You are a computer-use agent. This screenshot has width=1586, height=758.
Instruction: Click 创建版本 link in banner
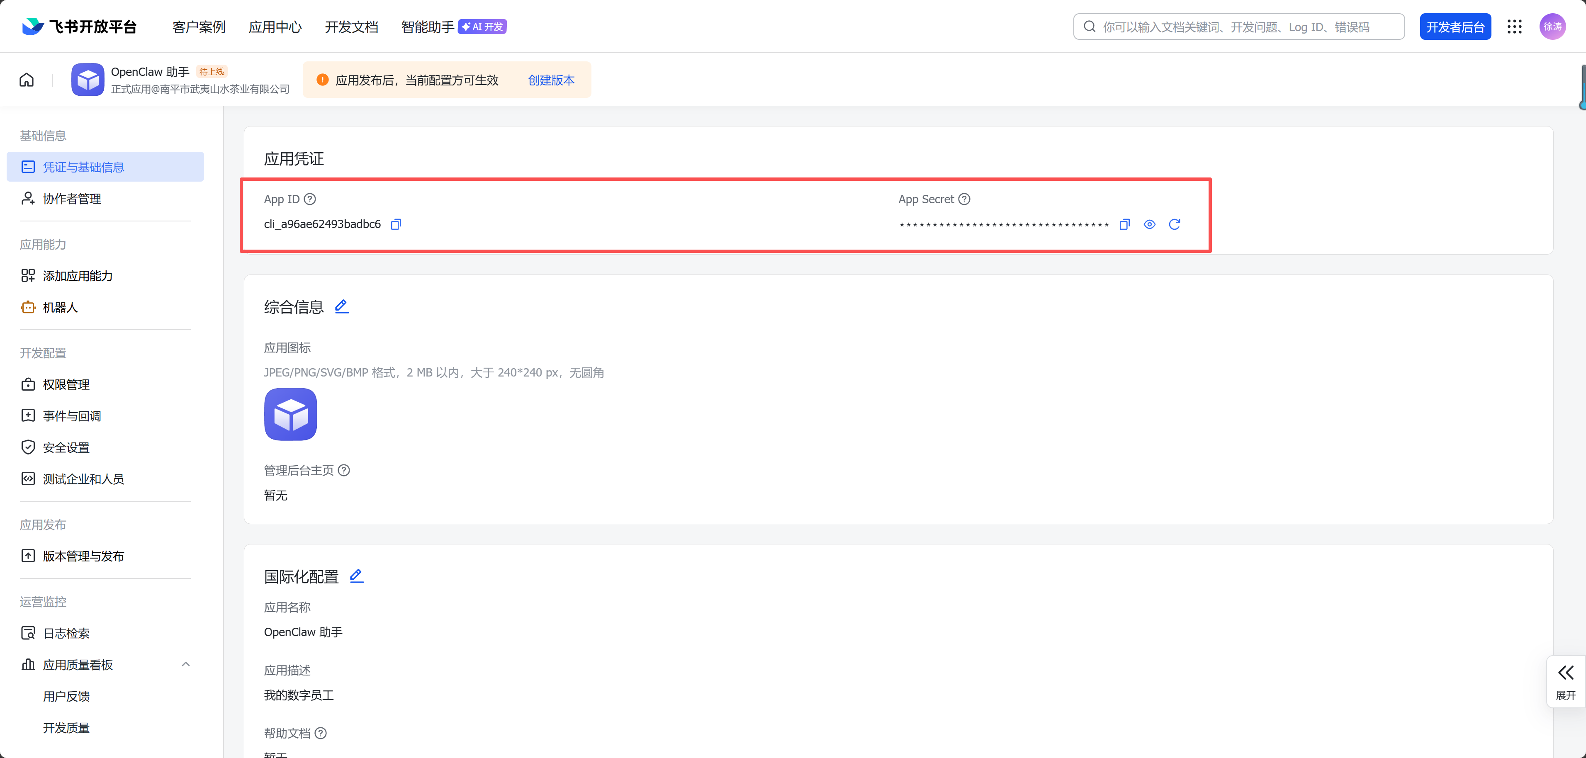click(551, 80)
